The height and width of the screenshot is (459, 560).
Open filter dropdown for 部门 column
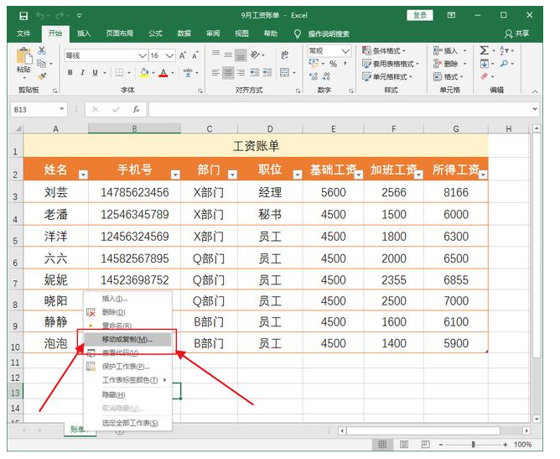[x=233, y=175]
